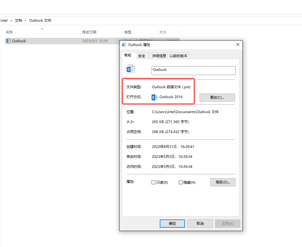Click the 更改(C)... button
This screenshot has width=302, height=247.
(x=217, y=98)
